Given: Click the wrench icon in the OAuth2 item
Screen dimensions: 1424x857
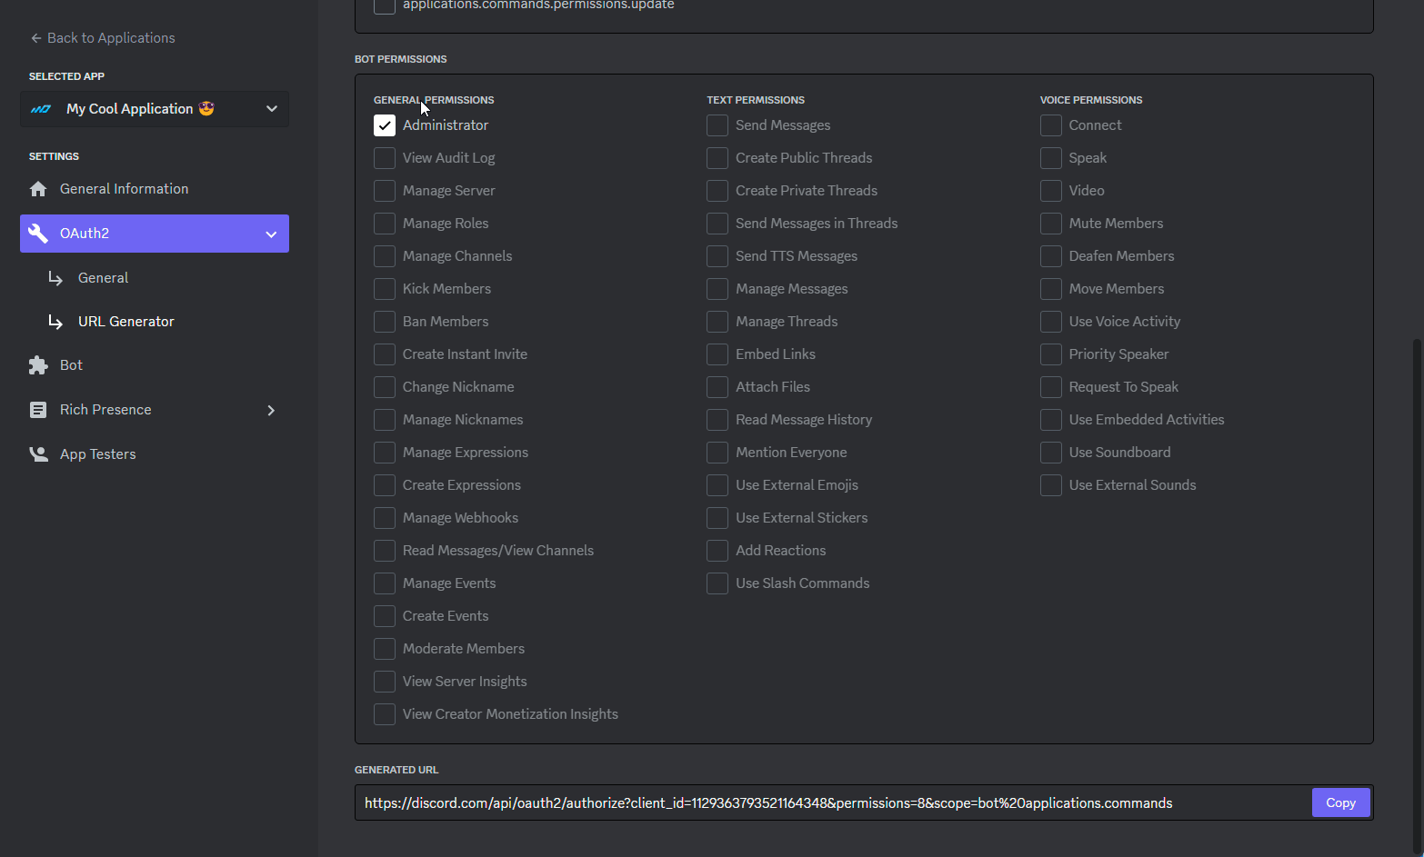Looking at the screenshot, I should (38, 234).
